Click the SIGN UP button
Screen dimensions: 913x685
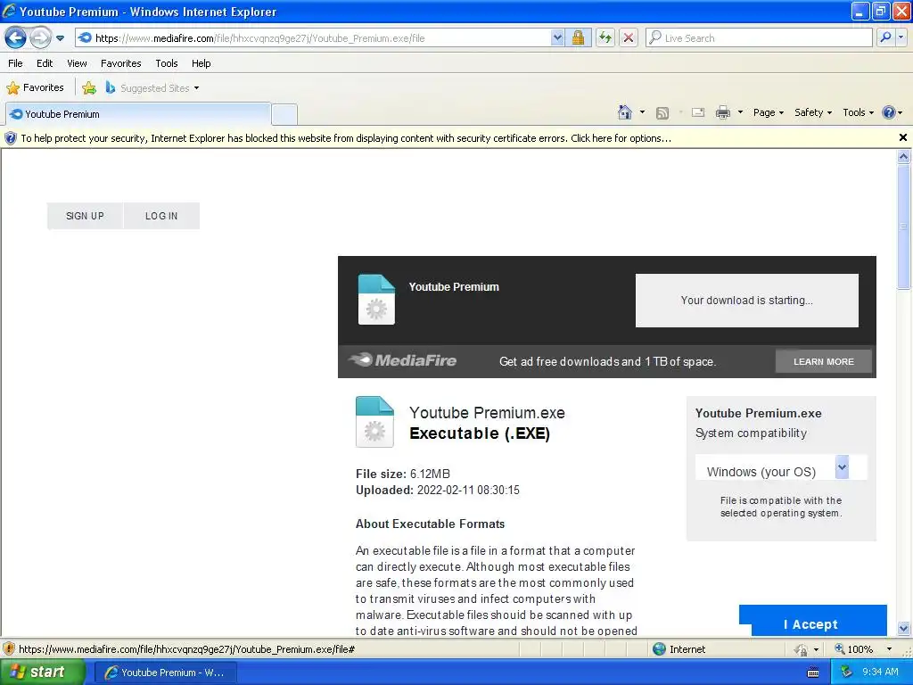85,216
